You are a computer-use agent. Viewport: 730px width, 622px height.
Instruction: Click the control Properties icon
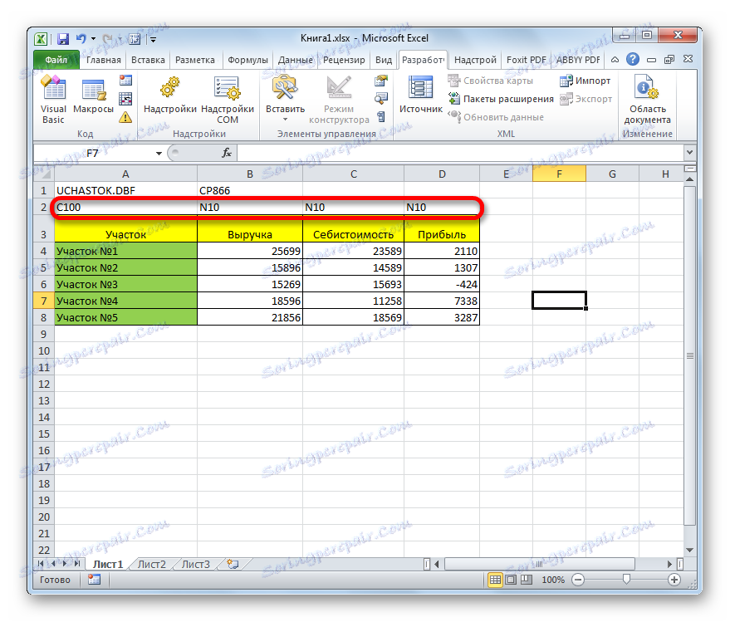(x=381, y=81)
